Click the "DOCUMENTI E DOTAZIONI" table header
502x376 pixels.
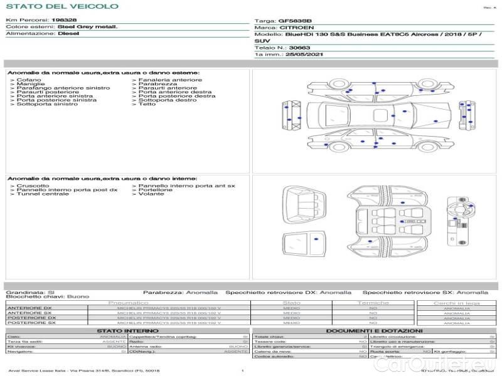click(374, 331)
